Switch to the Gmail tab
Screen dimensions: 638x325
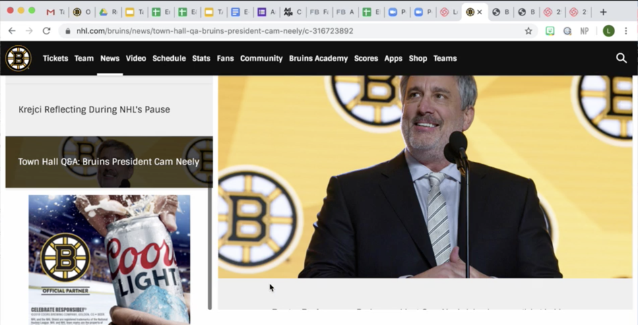(55, 12)
